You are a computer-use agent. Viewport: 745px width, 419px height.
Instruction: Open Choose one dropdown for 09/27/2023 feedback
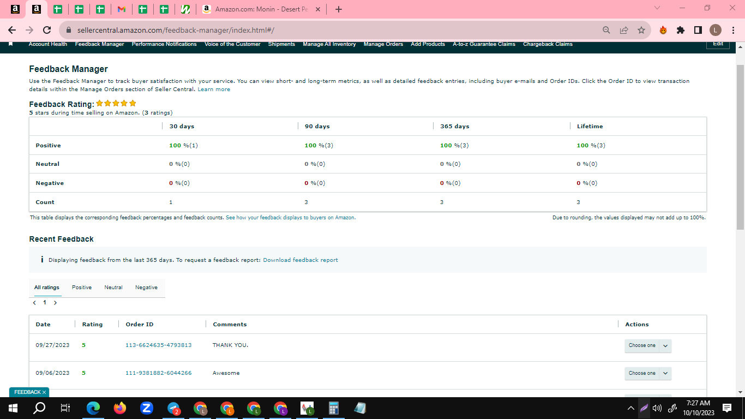pyautogui.click(x=648, y=346)
